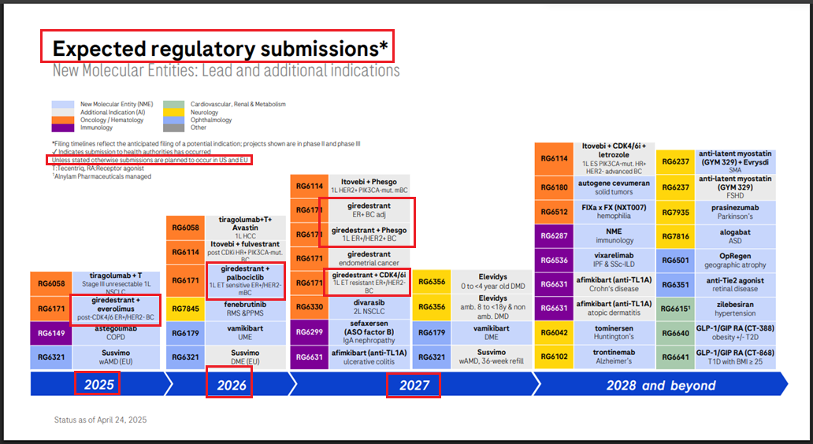This screenshot has width=813, height=444.
Task: Click the "OpRegen geographic atrophy" cell
Action: click(735, 260)
